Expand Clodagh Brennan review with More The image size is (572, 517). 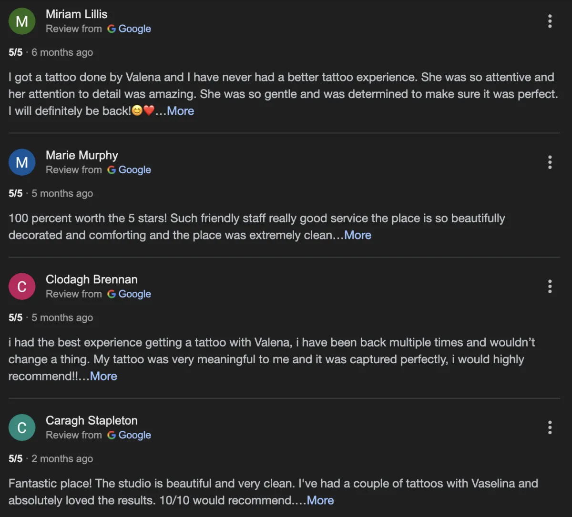tap(103, 376)
